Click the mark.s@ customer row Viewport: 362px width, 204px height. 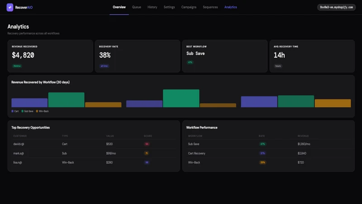coord(94,153)
